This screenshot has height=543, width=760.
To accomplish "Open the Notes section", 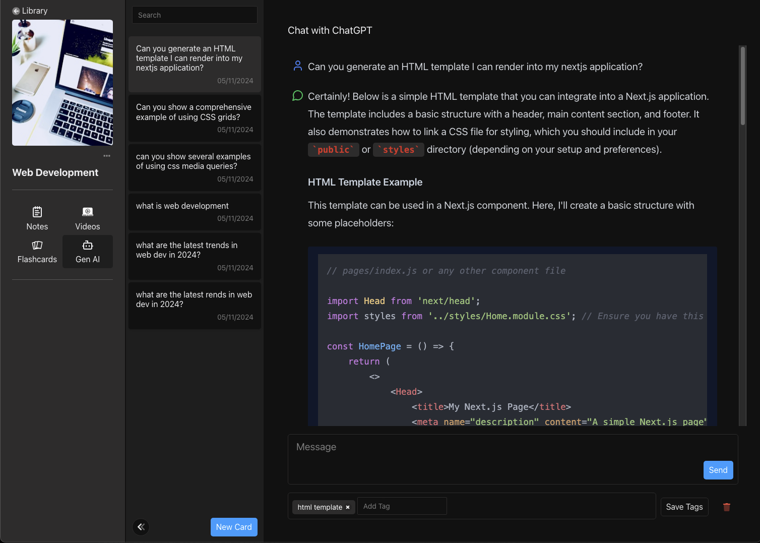I will 37,219.
